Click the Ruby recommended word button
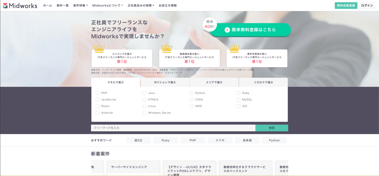Image resolution: width=379 pixels, height=176 pixels. 165,140
